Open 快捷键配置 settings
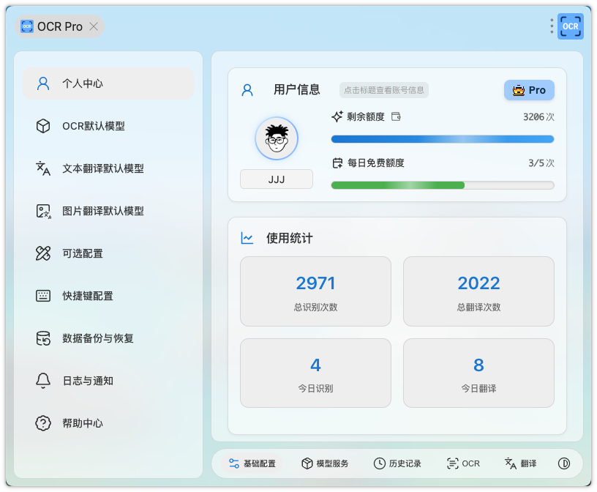The width and height of the screenshot is (597, 492). 108,296
